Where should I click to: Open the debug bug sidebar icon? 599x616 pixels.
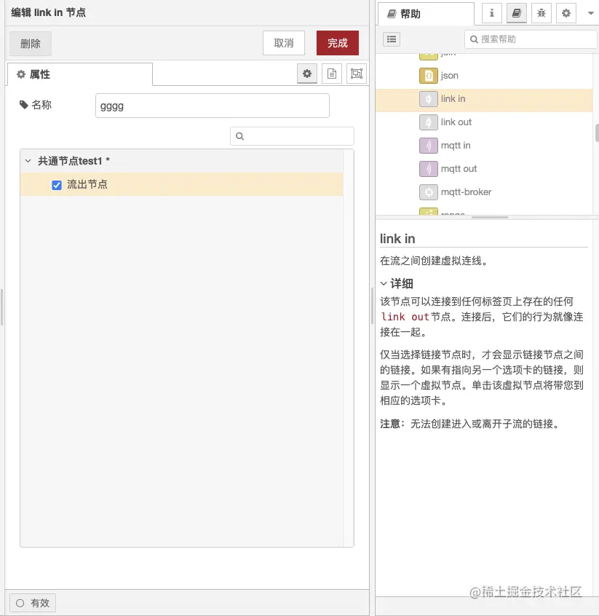(x=542, y=13)
